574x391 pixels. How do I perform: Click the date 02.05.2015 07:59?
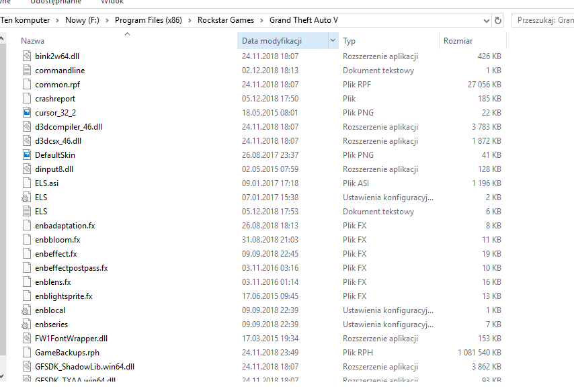click(270, 169)
